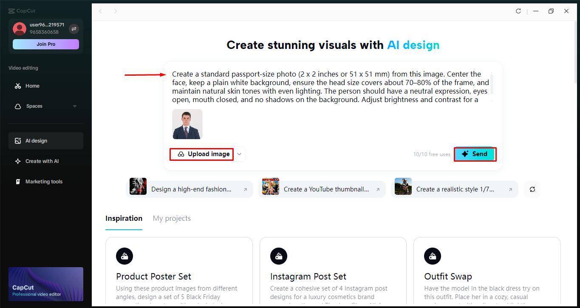Image resolution: width=580 pixels, height=308 pixels.
Task: Click the refresh icon in title bar
Action: tap(518, 11)
